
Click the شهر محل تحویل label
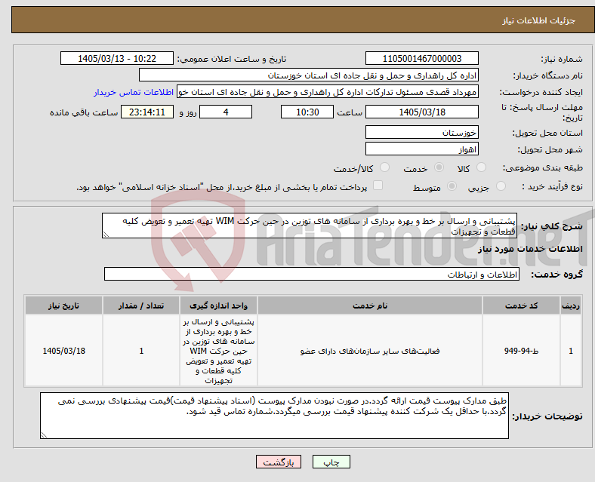(x=550, y=149)
